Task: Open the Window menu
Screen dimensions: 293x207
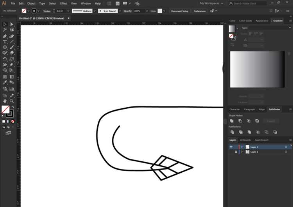Action: 86,4
